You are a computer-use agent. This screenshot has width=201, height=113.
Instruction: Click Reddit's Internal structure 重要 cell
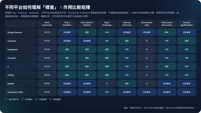127,84
